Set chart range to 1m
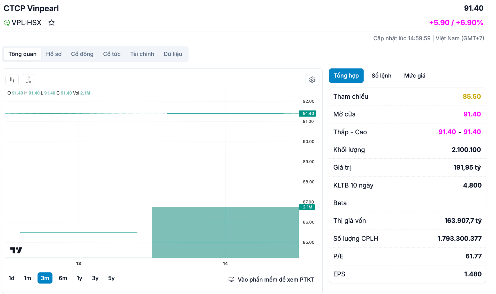This screenshot has height=294, width=496. tap(27, 278)
